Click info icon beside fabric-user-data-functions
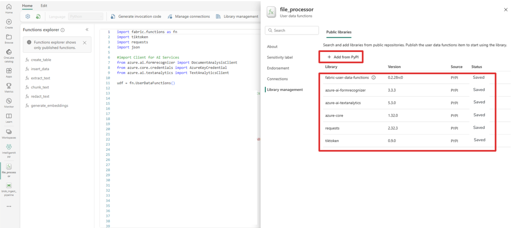Viewport: 528px width, 228px height. click(373, 78)
